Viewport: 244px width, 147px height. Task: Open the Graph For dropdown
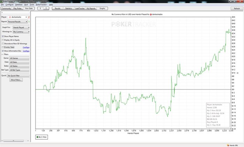coord(21,28)
